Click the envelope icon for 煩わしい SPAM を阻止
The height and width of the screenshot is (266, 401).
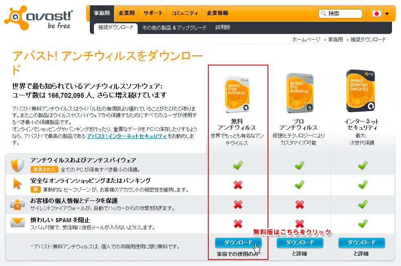point(18,222)
